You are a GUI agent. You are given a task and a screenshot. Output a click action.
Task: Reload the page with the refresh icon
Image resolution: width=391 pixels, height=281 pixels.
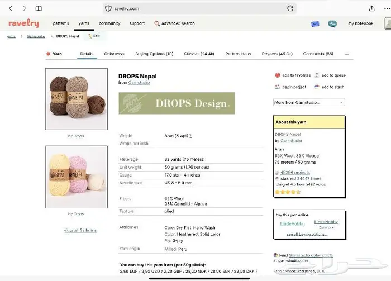(x=290, y=8)
